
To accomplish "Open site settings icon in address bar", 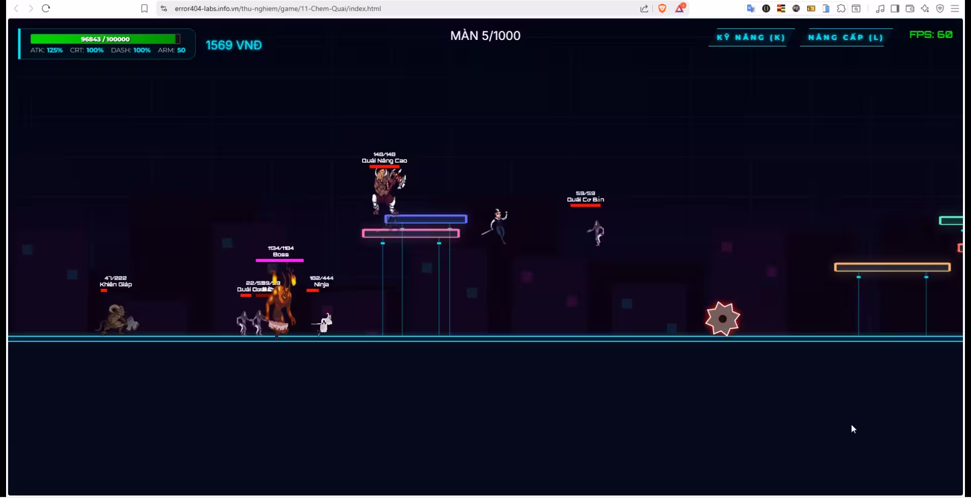I will 163,9.
